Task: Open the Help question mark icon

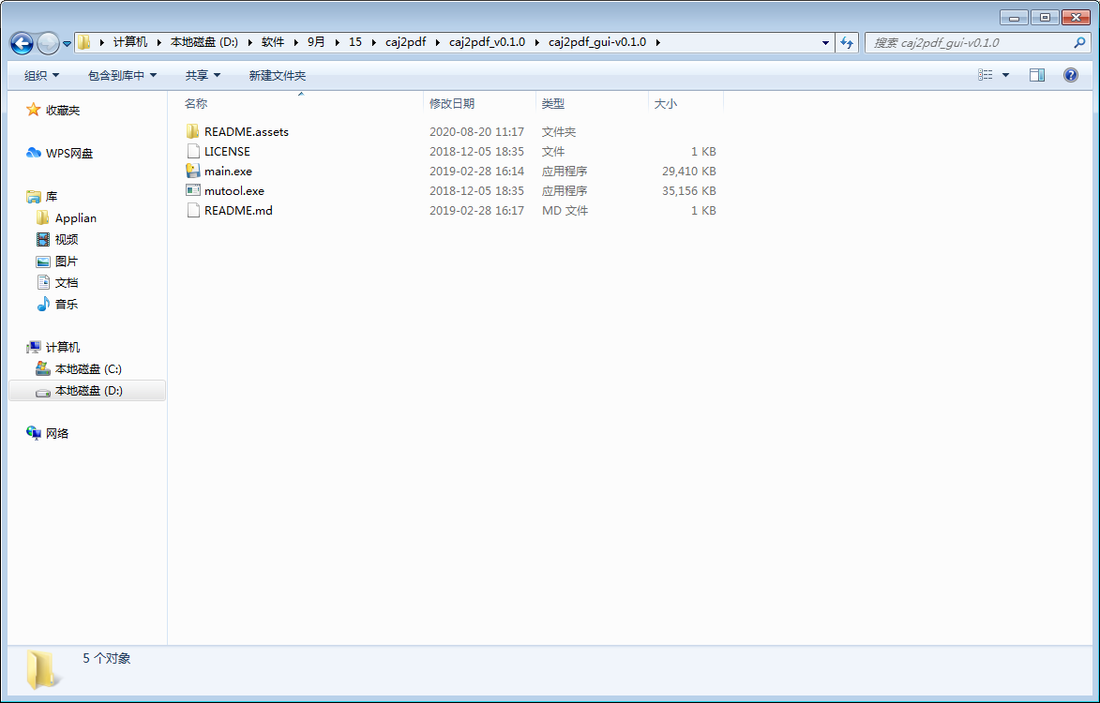Action: pyautogui.click(x=1070, y=75)
